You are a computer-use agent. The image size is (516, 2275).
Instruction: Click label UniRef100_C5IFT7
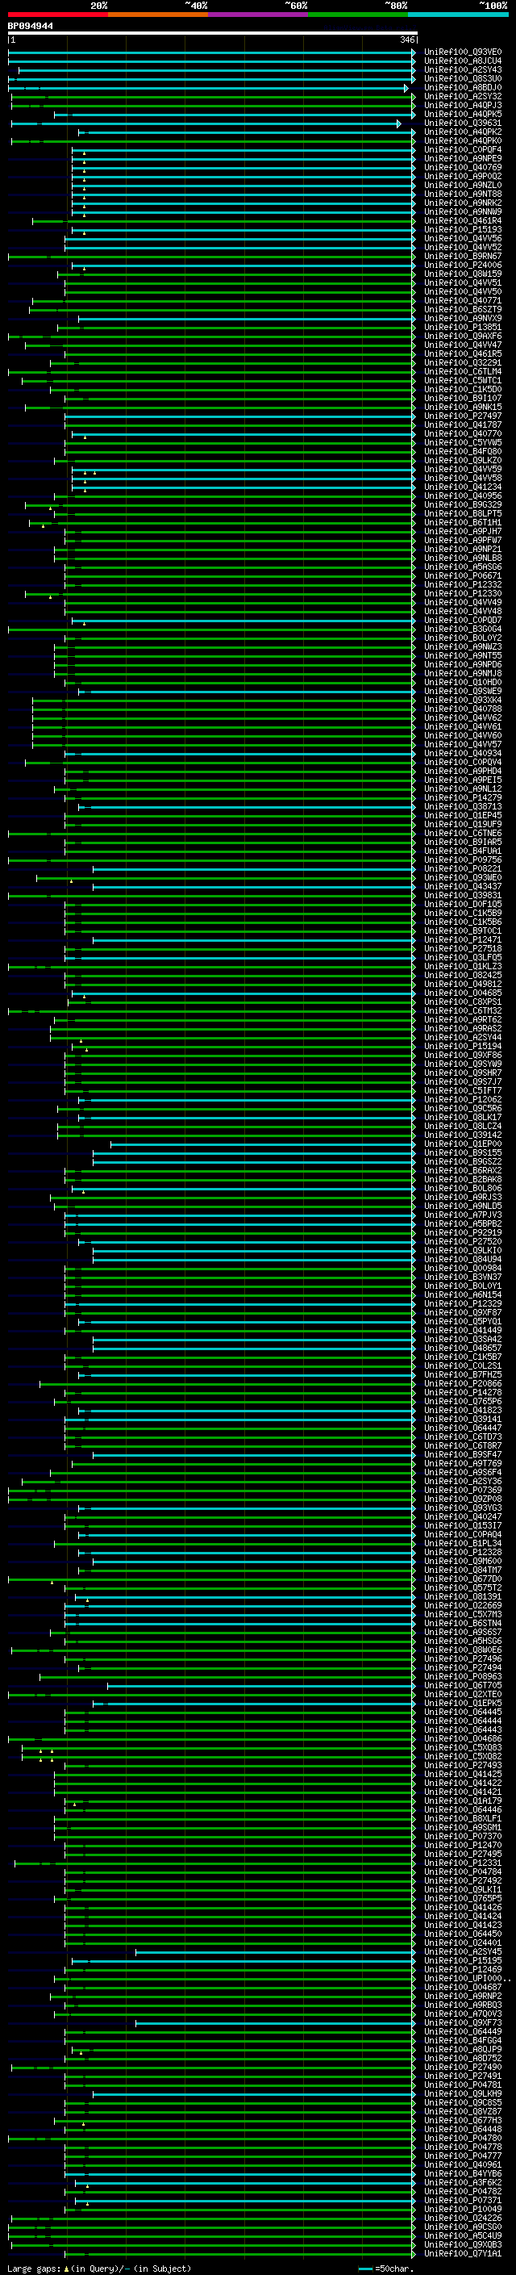pyautogui.click(x=463, y=1091)
